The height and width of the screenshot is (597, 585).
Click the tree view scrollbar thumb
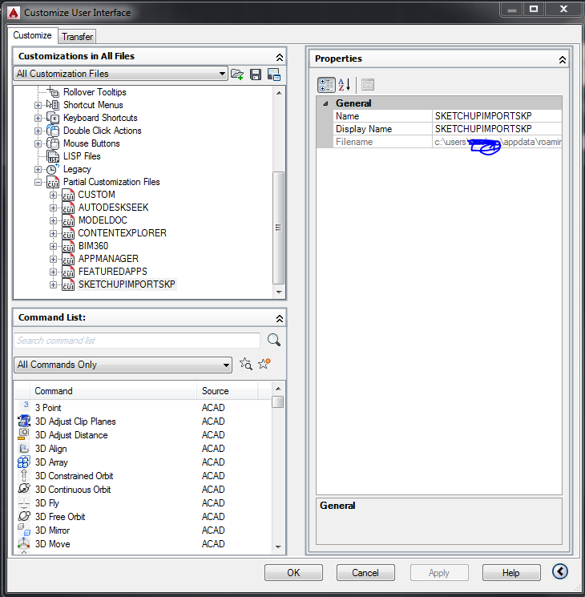[x=278, y=228]
